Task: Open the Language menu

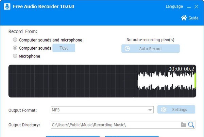Action: click(x=174, y=6)
